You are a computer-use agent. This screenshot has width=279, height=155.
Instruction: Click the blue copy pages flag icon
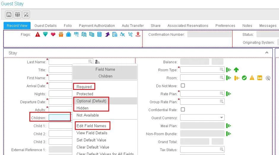click(x=92, y=34)
